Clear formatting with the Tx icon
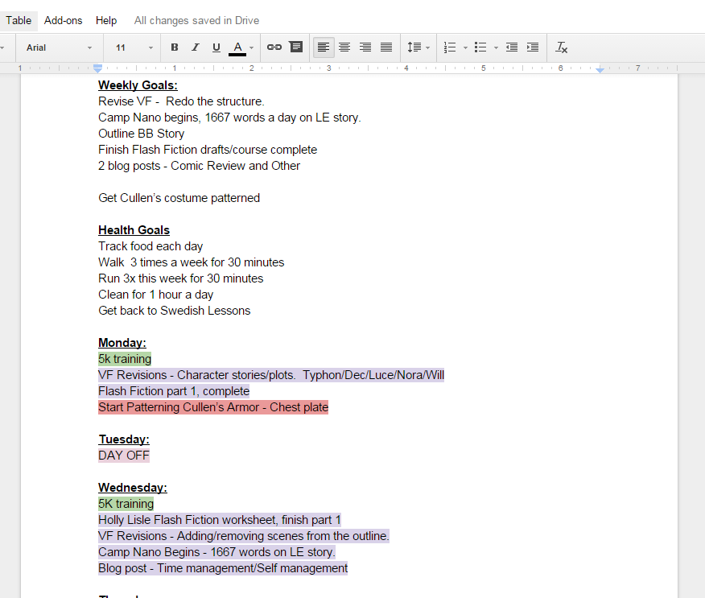Image resolution: width=705 pixels, height=598 pixels. pyautogui.click(x=562, y=47)
